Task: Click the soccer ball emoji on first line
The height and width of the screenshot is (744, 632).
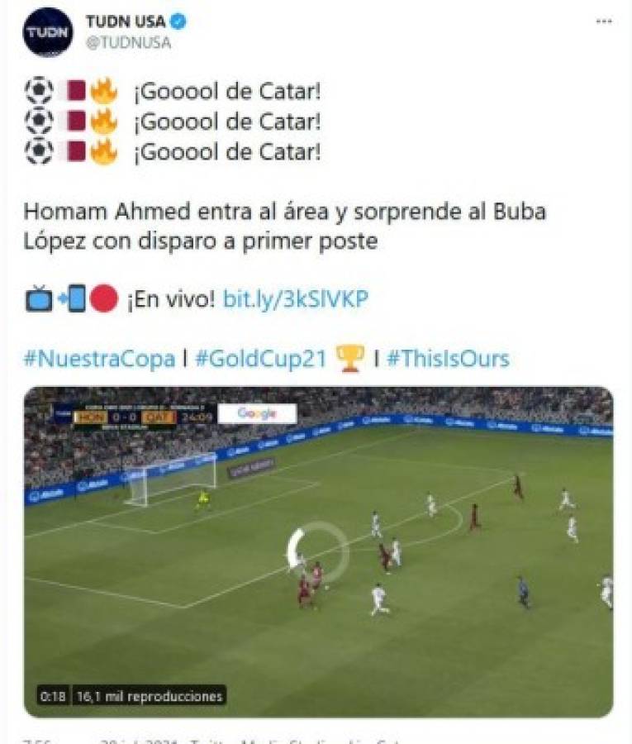Action: pos(39,90)
